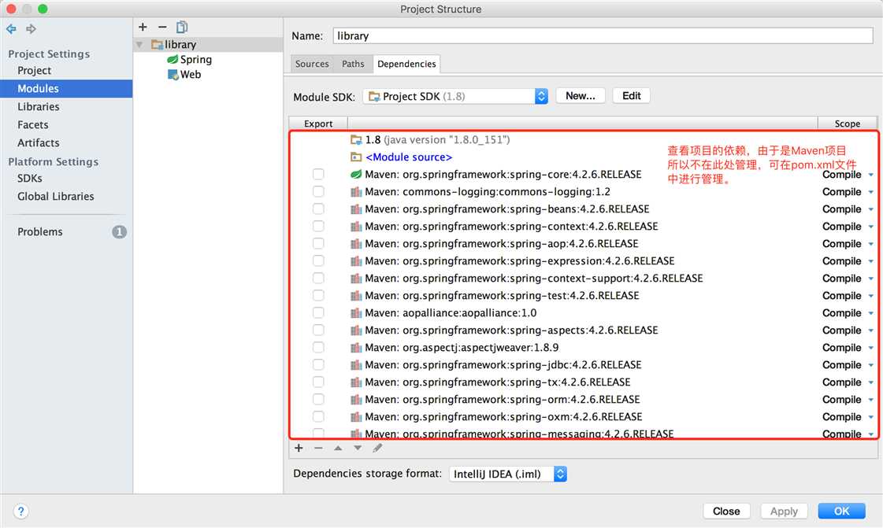
Task: Check Export for spring-tx dependency
Action: click(x=318, y=382)
